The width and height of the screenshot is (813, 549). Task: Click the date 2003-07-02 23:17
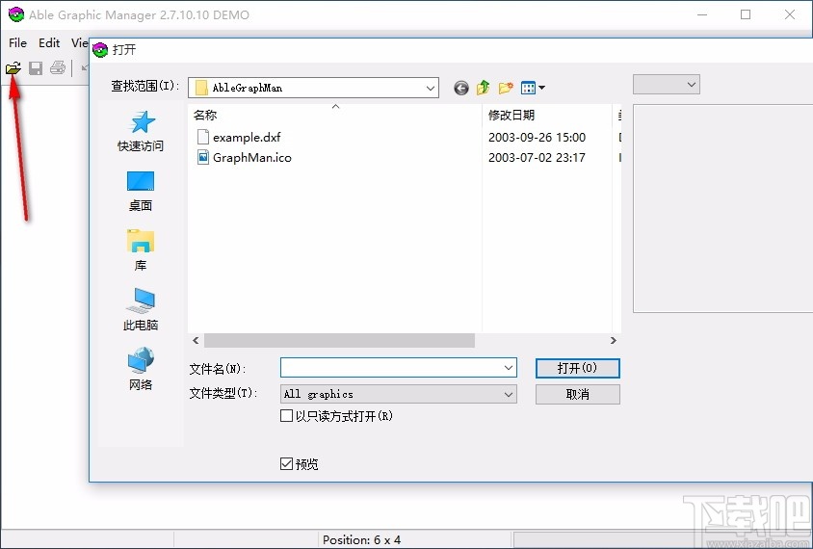[537, 158]
